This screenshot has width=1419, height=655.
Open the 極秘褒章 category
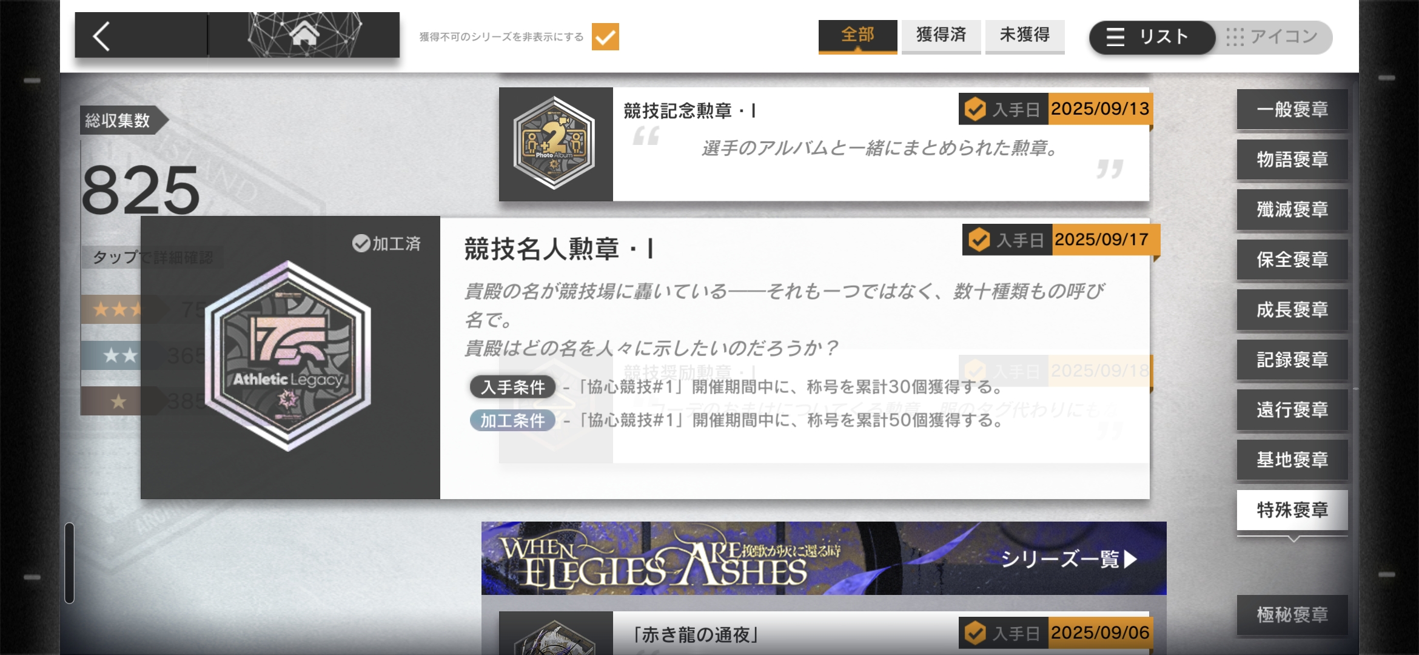[1292, 615]
